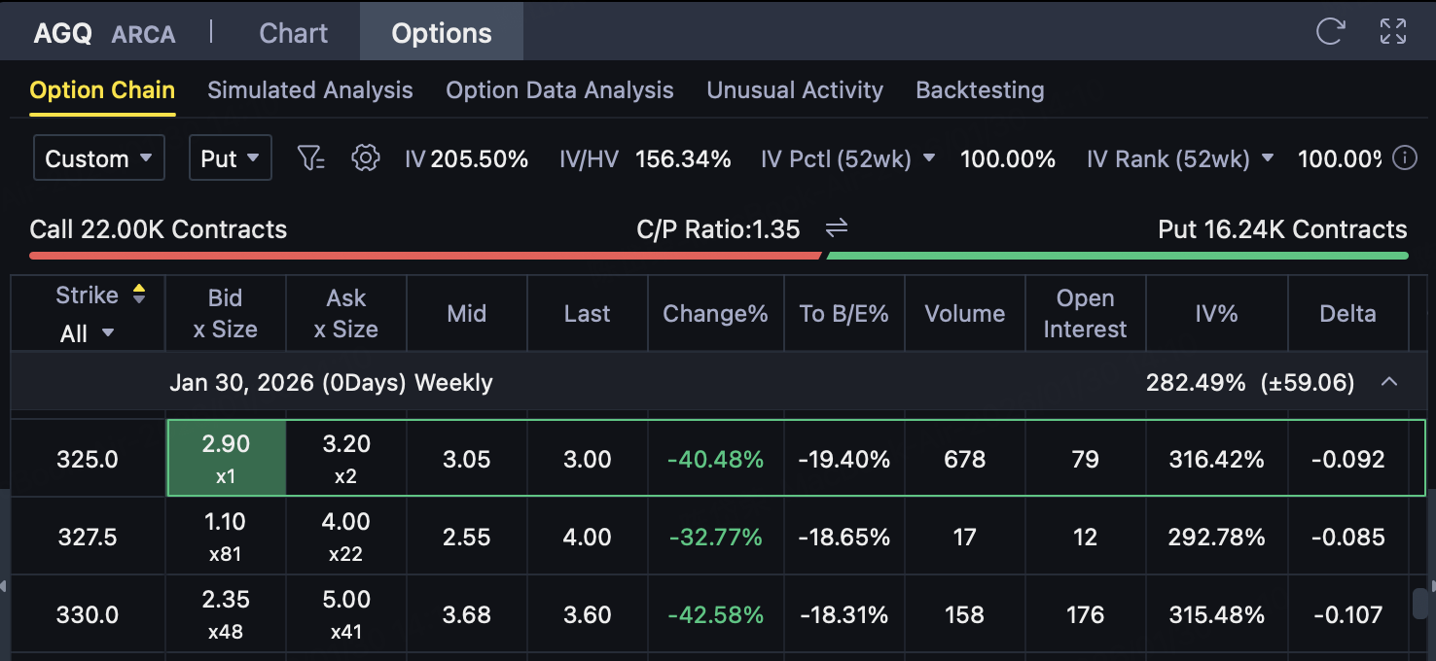
Task: Open the Custom expiration dropdown
Action: point(99,158)
